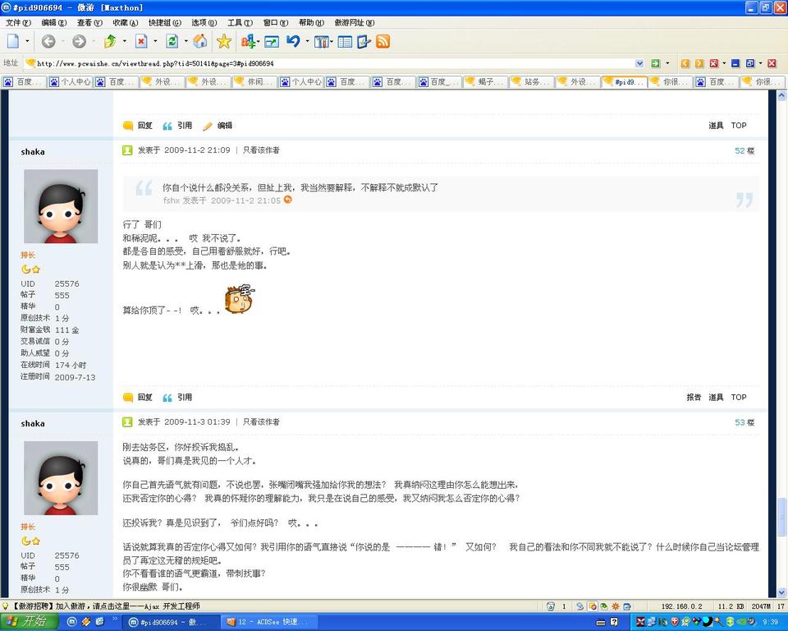788x631 pixels.
Task: Expand the address bar URL dropdown
Action: coord(639,63)
